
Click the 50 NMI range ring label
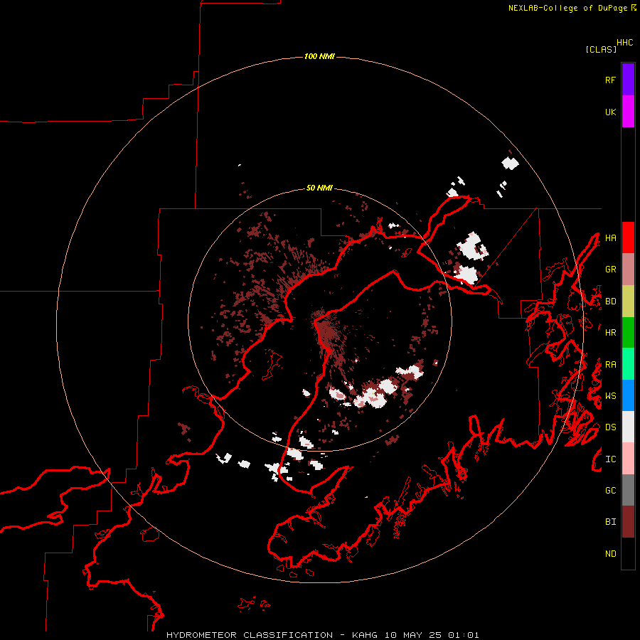(319, 188)
